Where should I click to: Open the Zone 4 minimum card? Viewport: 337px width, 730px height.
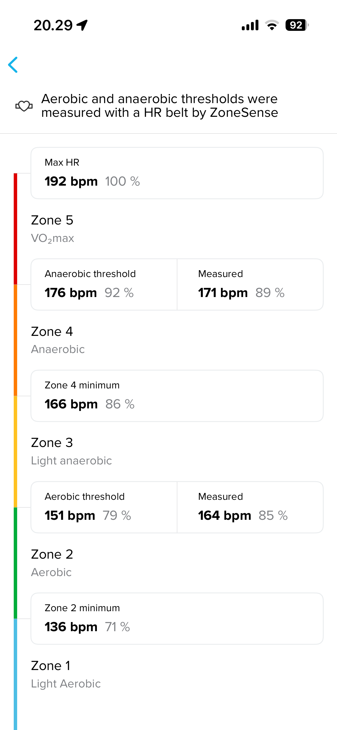click(x=177, y=396)
